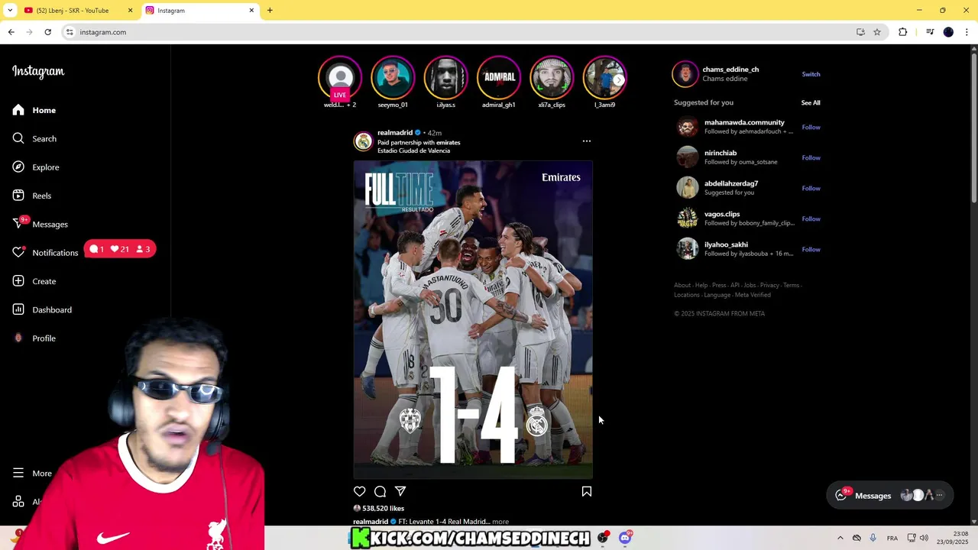View site information icon beside the URL
Viewport: 978px width, 550px height.
70,32
